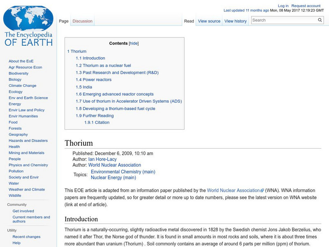Open Biology sidebar link
Screen dimensions: 329x247
click(x=15, y=79)
